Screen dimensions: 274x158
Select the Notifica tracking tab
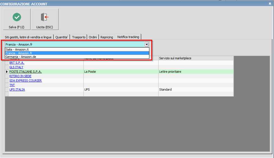pos(128,37)
